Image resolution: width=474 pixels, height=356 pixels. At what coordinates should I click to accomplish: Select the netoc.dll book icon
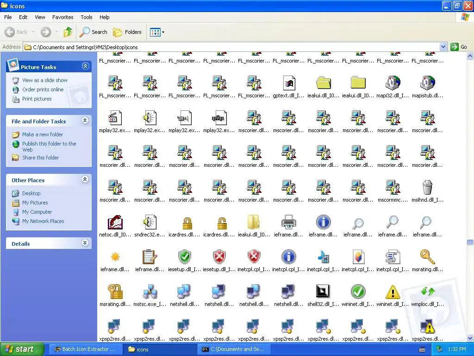click(115, 222)
